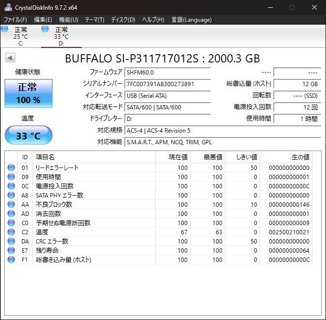Click raw value 000000000009

(289, 223)
